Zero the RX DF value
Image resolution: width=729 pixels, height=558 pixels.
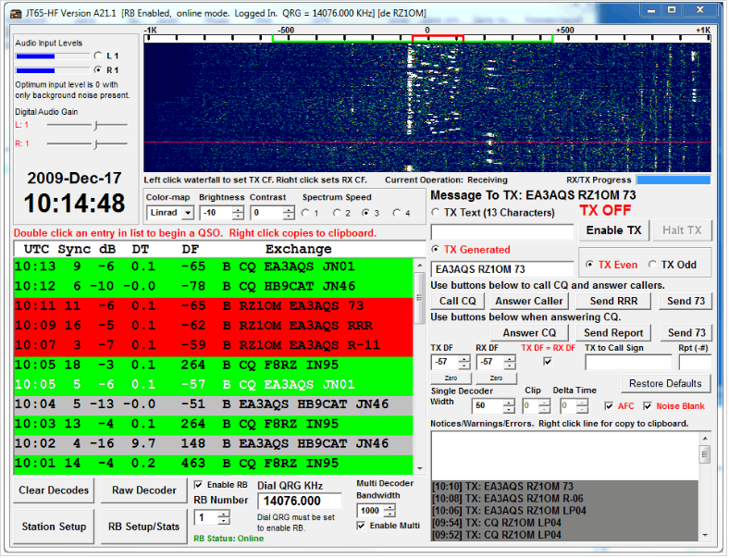[x=496, y=378]
